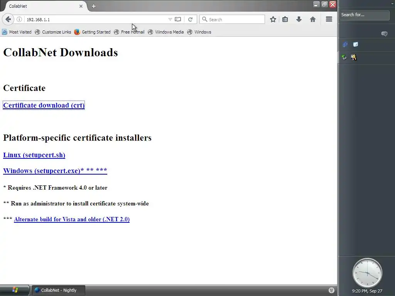
Task: Click the speech bubble icon in sidebar
Action: tap(384, 34)
